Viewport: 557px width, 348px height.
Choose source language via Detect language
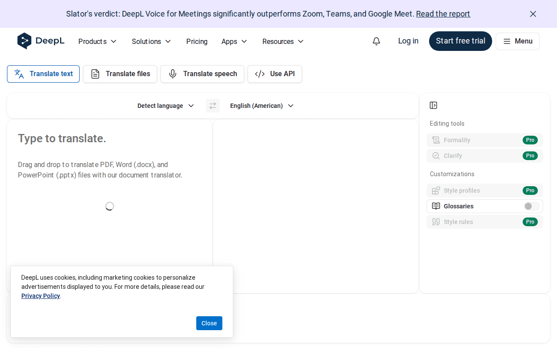166,106
